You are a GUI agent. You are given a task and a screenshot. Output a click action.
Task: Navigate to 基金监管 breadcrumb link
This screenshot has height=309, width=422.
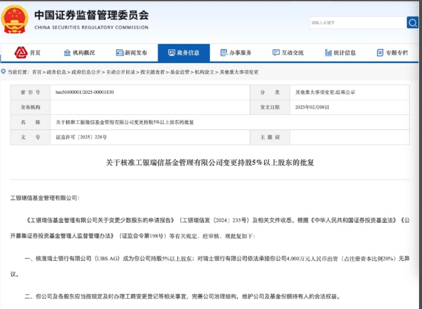point(180,72)
